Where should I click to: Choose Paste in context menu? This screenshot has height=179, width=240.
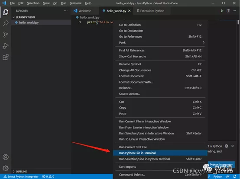(x=160, y=114)
